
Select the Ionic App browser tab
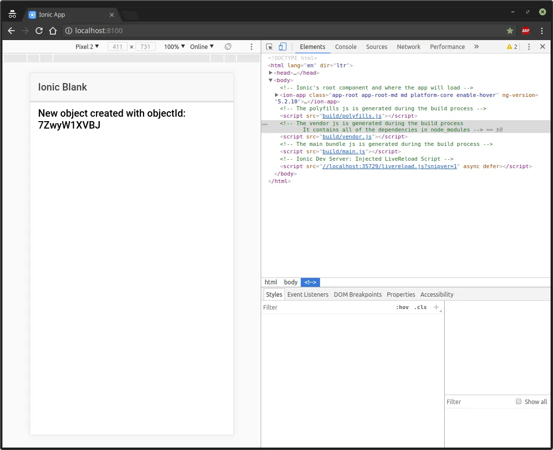[x=72, y=15]
